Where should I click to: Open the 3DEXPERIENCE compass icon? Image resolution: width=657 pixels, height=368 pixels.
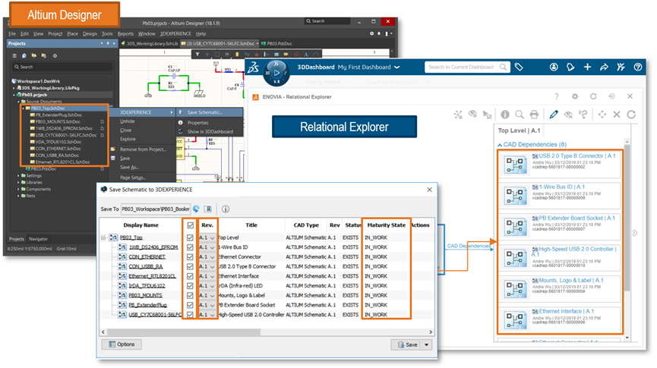pyautogui.click(x=276, y=72)
